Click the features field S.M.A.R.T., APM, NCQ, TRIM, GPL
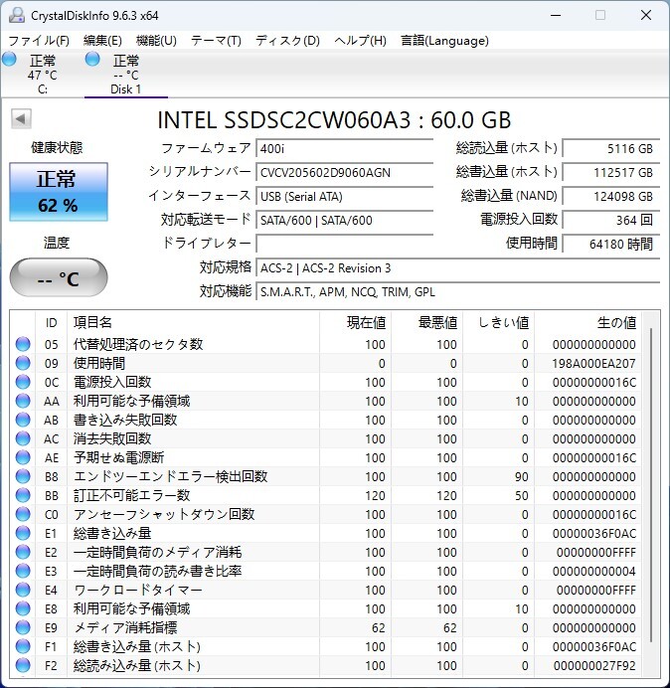 pyautogui.click(x=458, y=291)
